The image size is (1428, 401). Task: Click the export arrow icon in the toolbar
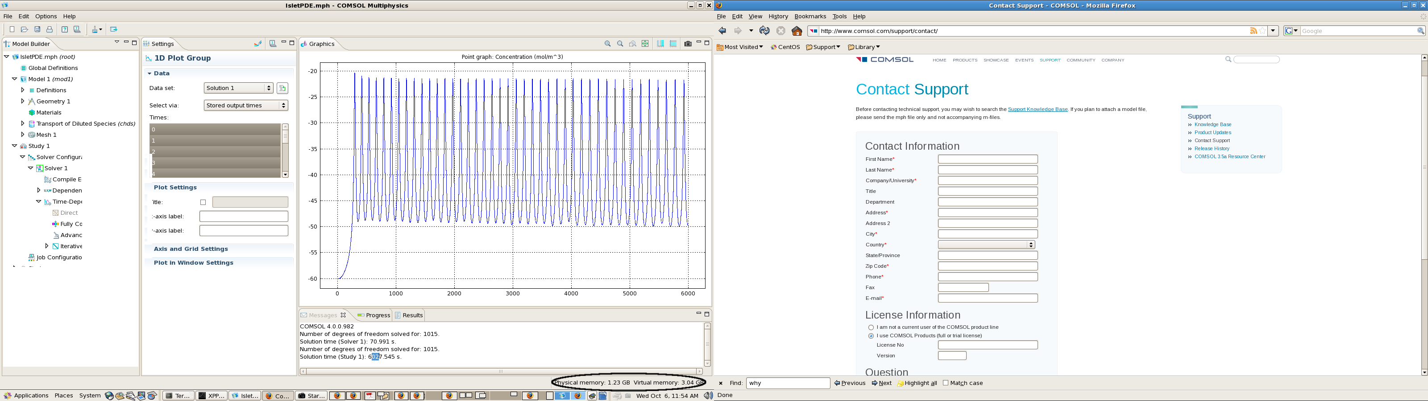[114, 29]
